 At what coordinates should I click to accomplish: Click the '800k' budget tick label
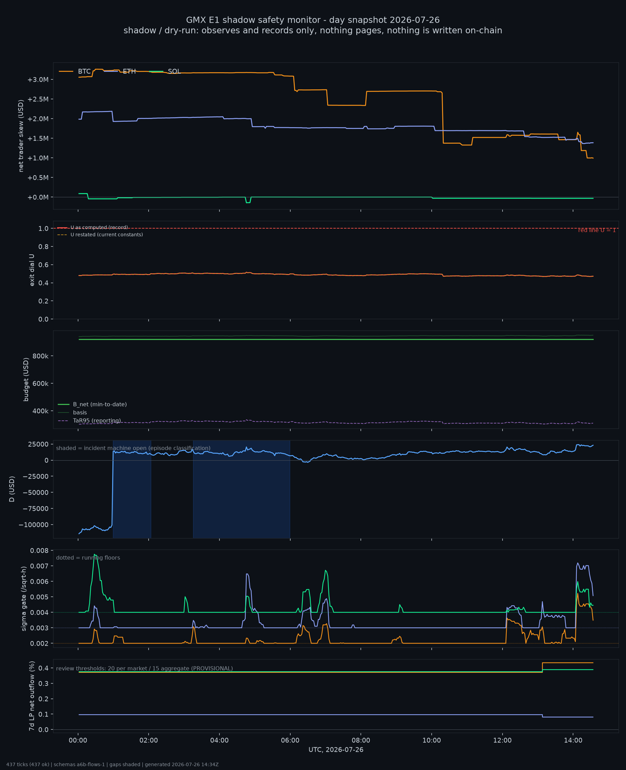pyautogui.click(x=40, y=356)
